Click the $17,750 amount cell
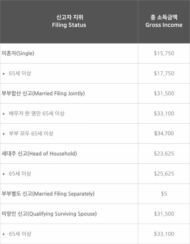The image size is (190, 244). click(164, 74)
